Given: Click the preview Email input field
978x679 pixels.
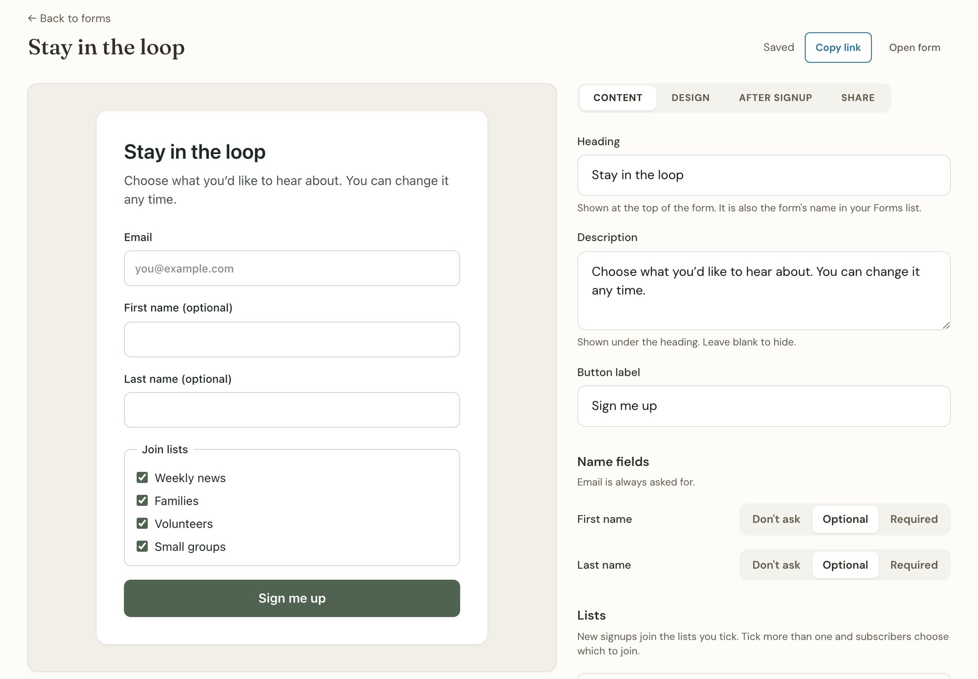Looking at the screenshot, I should pyautogui.click(x=292, y=269).
